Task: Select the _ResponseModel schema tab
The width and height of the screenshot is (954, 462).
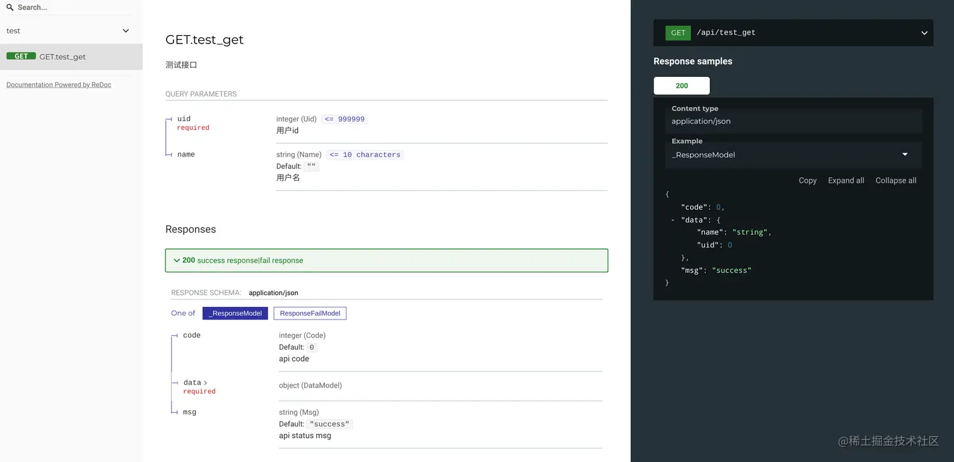Action: coord(235,313)
